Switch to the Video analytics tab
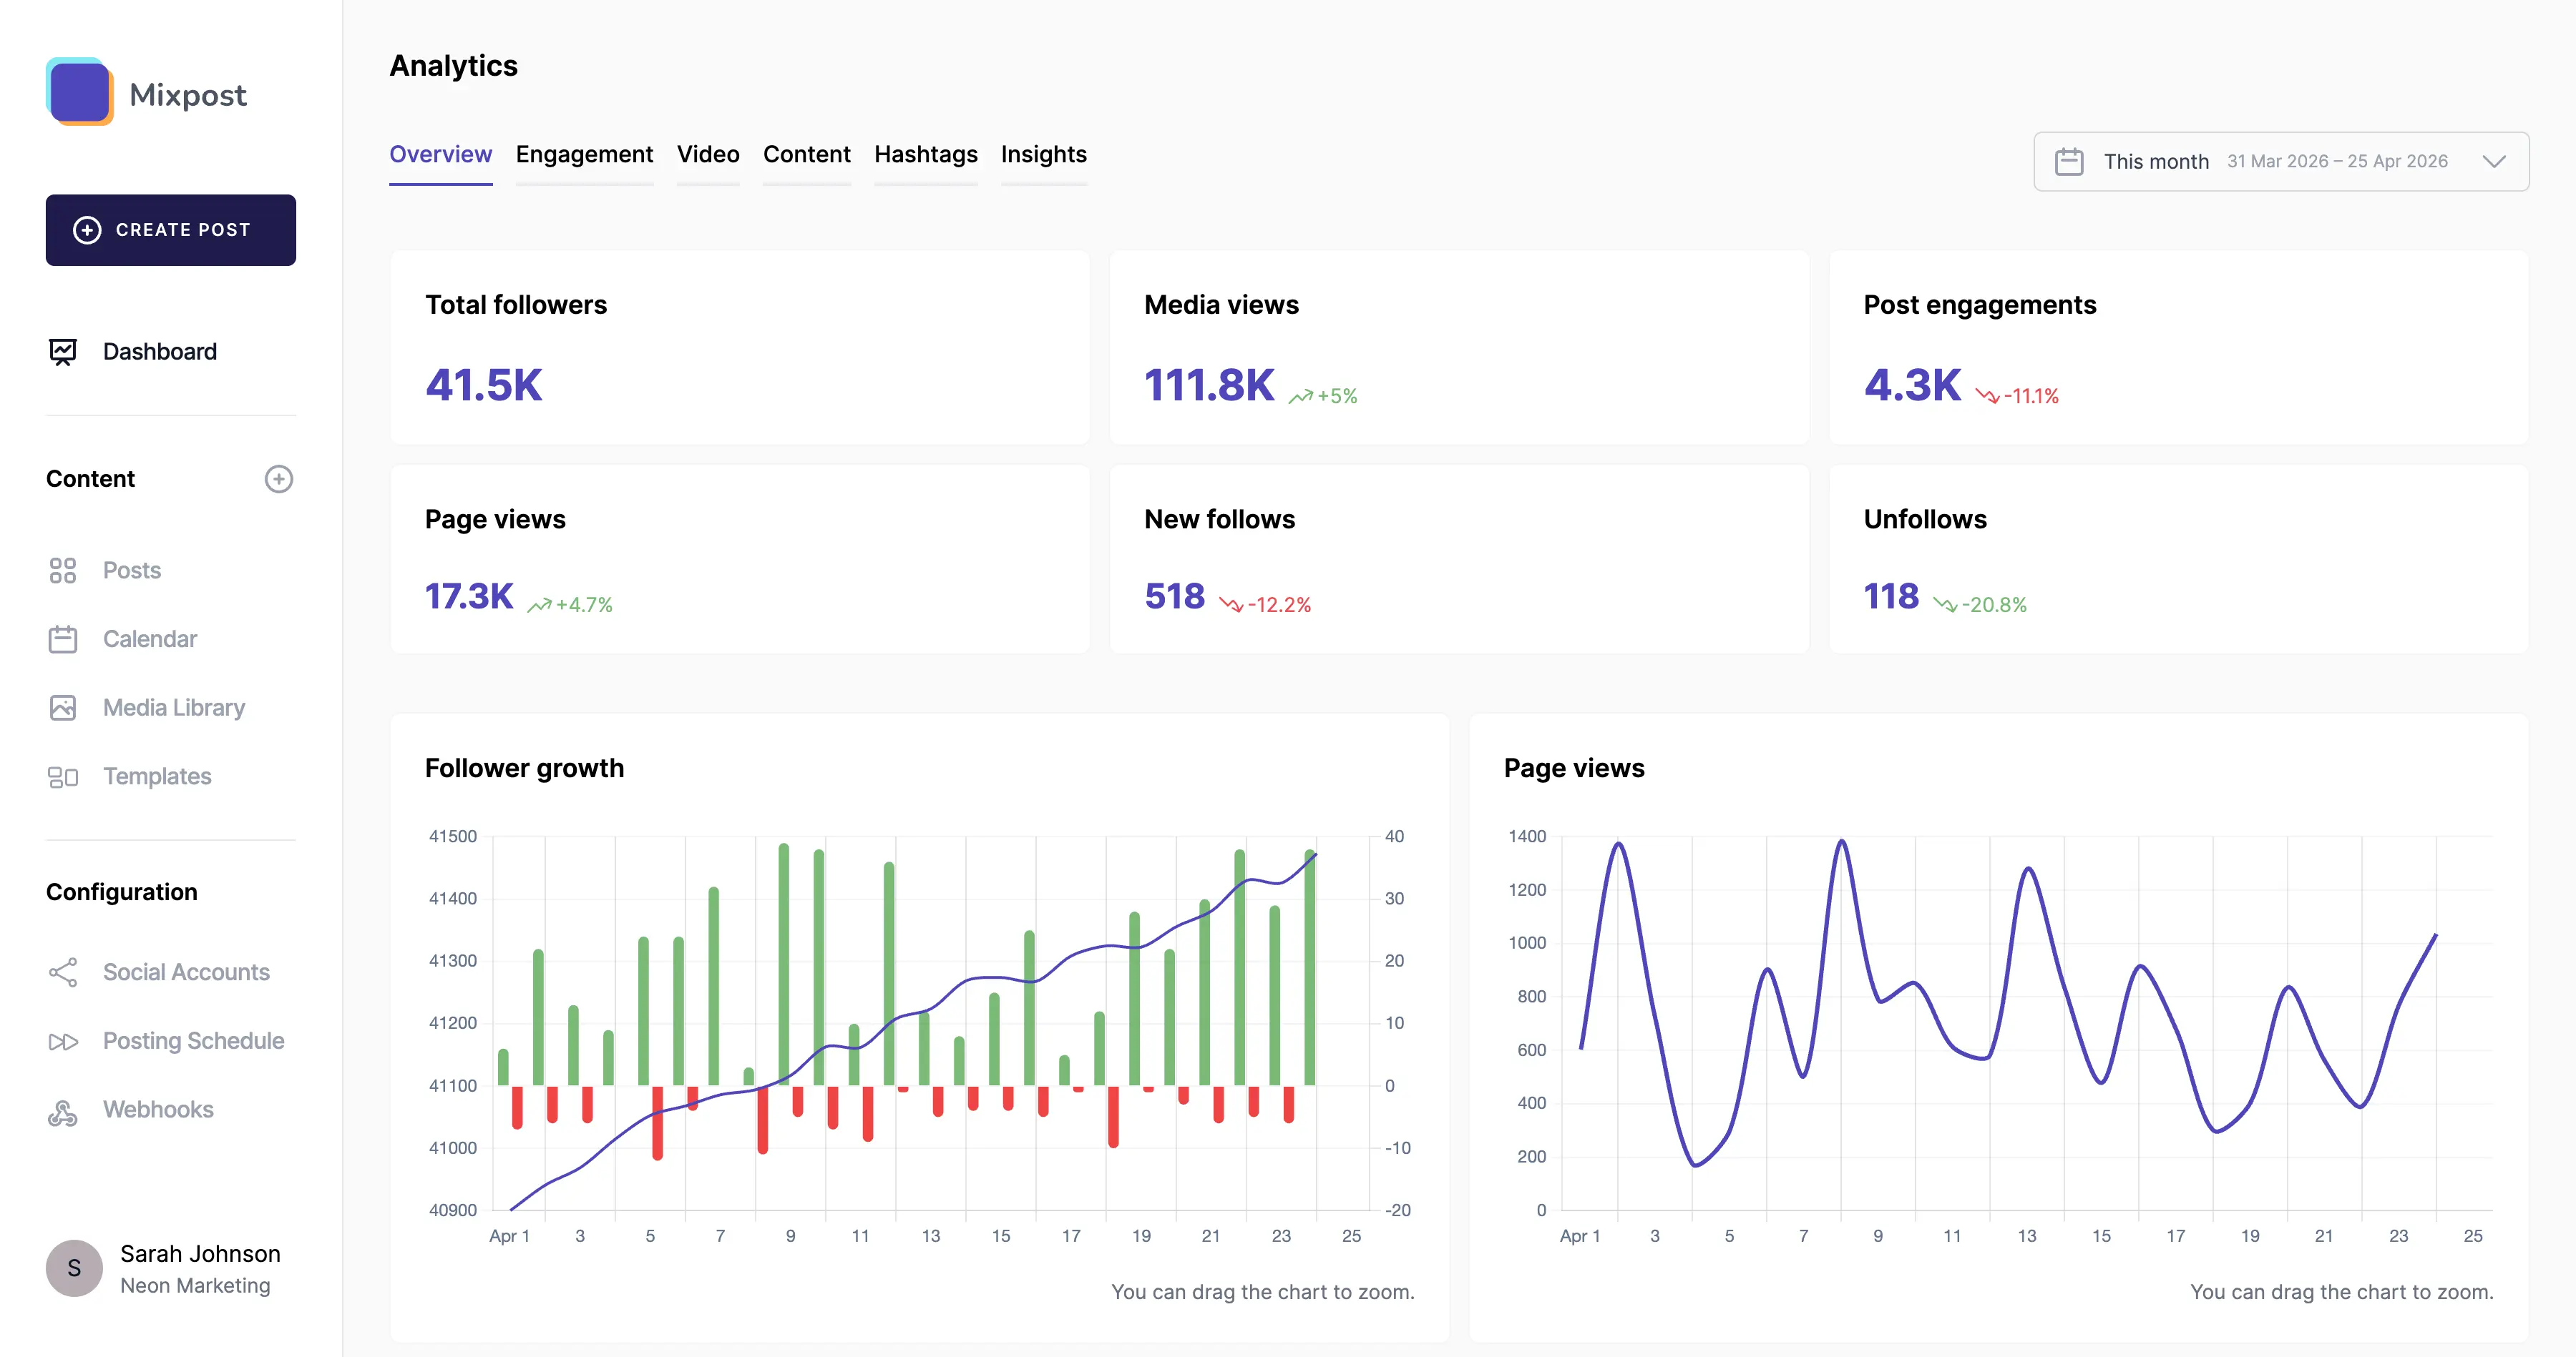This screenshot has height=1357, width=2576. click(x=708, y=154)
